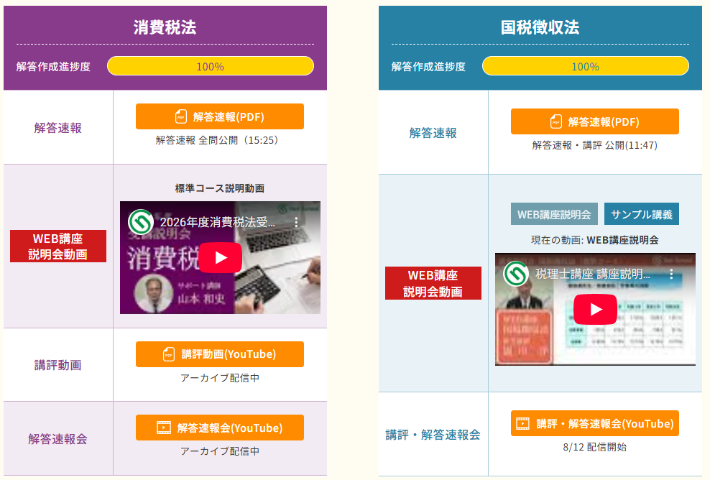
Task: Click the red WEB講座説明会動画 label under 消費税法
Action: pos(58,246)
